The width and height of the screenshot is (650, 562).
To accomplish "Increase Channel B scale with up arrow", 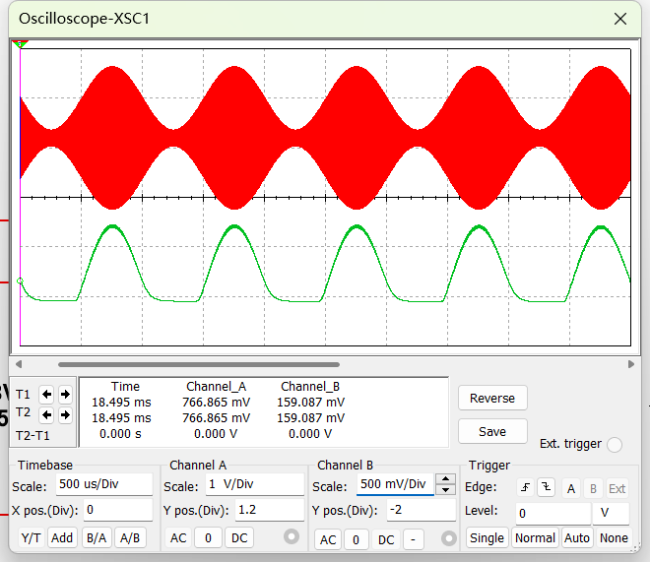I will click(x=445, y=479).
